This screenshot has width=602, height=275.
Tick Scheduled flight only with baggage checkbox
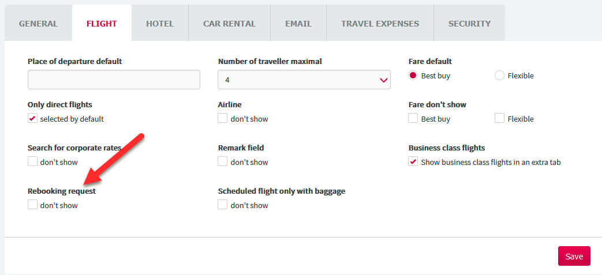(223, 205)
